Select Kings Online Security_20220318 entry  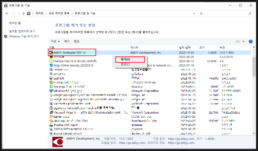(x=73, y=65)
